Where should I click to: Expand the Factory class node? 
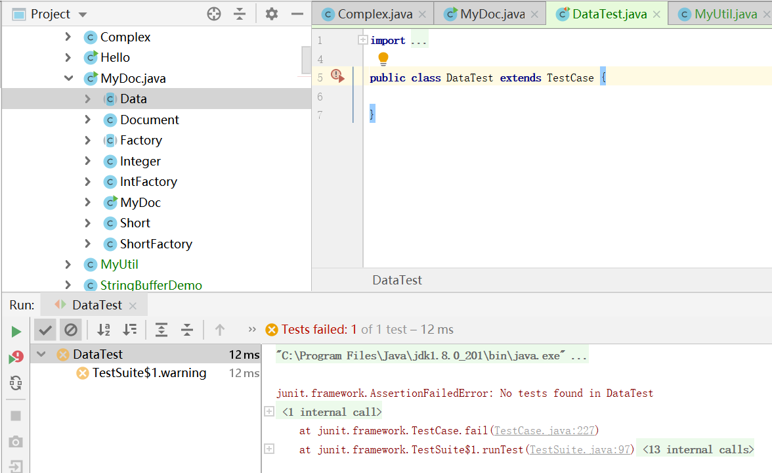[x=88, y=141]
